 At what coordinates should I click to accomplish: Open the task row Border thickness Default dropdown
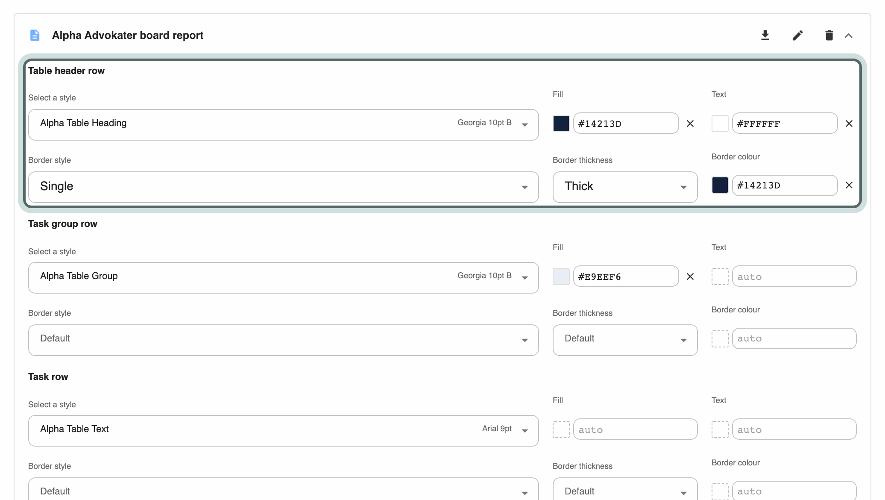point(625,489)
